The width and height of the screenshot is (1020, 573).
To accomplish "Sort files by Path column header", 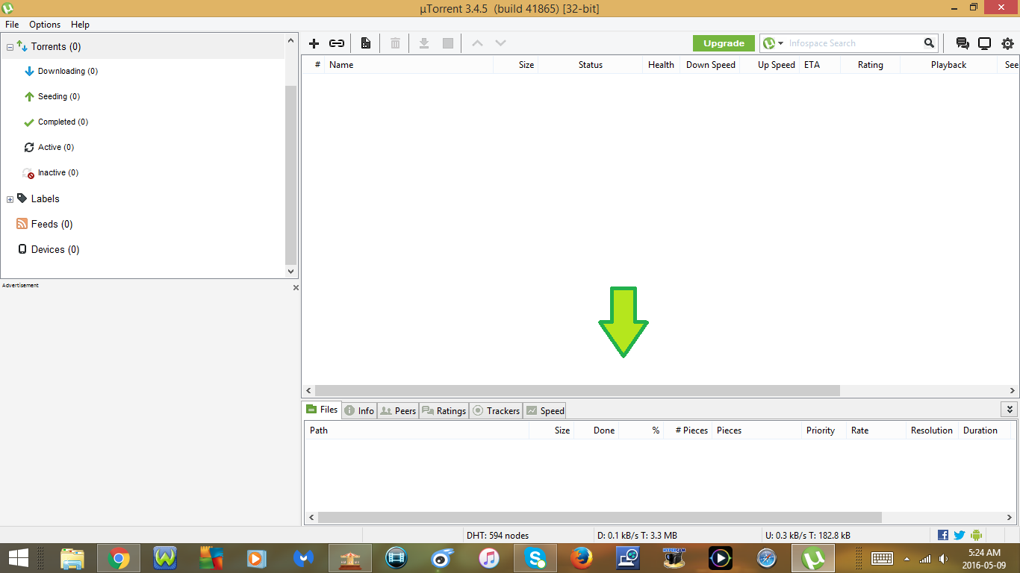I will point(417,430).
